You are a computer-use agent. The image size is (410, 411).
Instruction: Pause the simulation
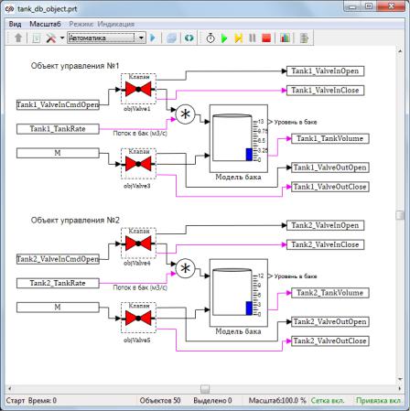253,38
